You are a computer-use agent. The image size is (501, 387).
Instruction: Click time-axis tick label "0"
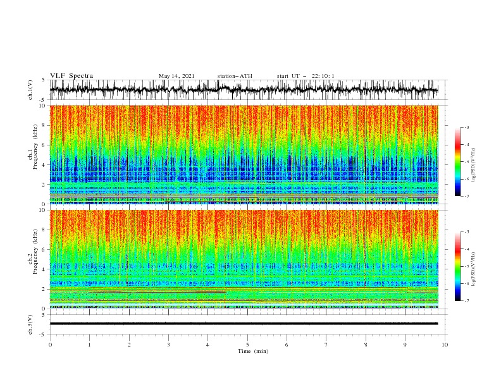point(50,345)
